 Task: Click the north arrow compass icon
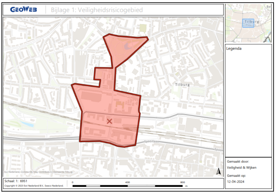pyautogui.click(x=219, y=171)
